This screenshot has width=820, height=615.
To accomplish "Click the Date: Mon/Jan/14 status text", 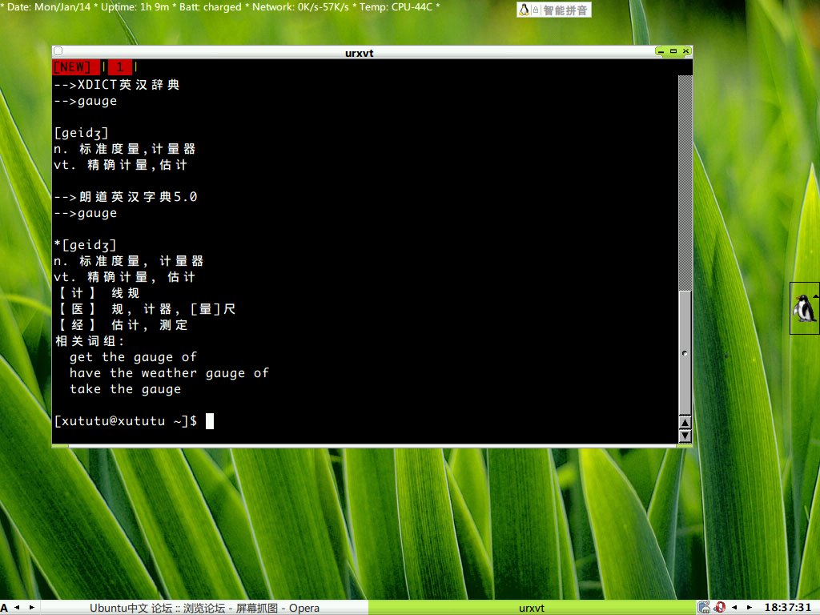I will (49, 7).
